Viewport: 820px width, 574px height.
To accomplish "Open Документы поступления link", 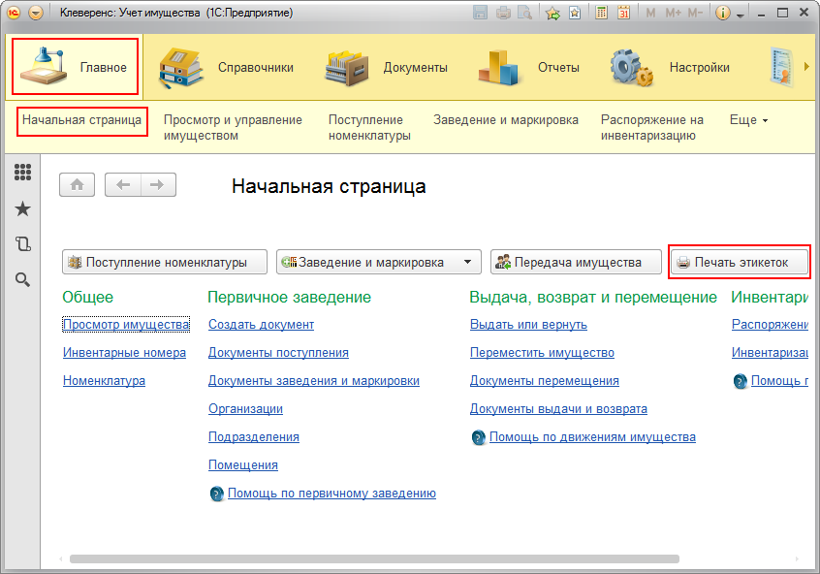I will coord(278,353).
